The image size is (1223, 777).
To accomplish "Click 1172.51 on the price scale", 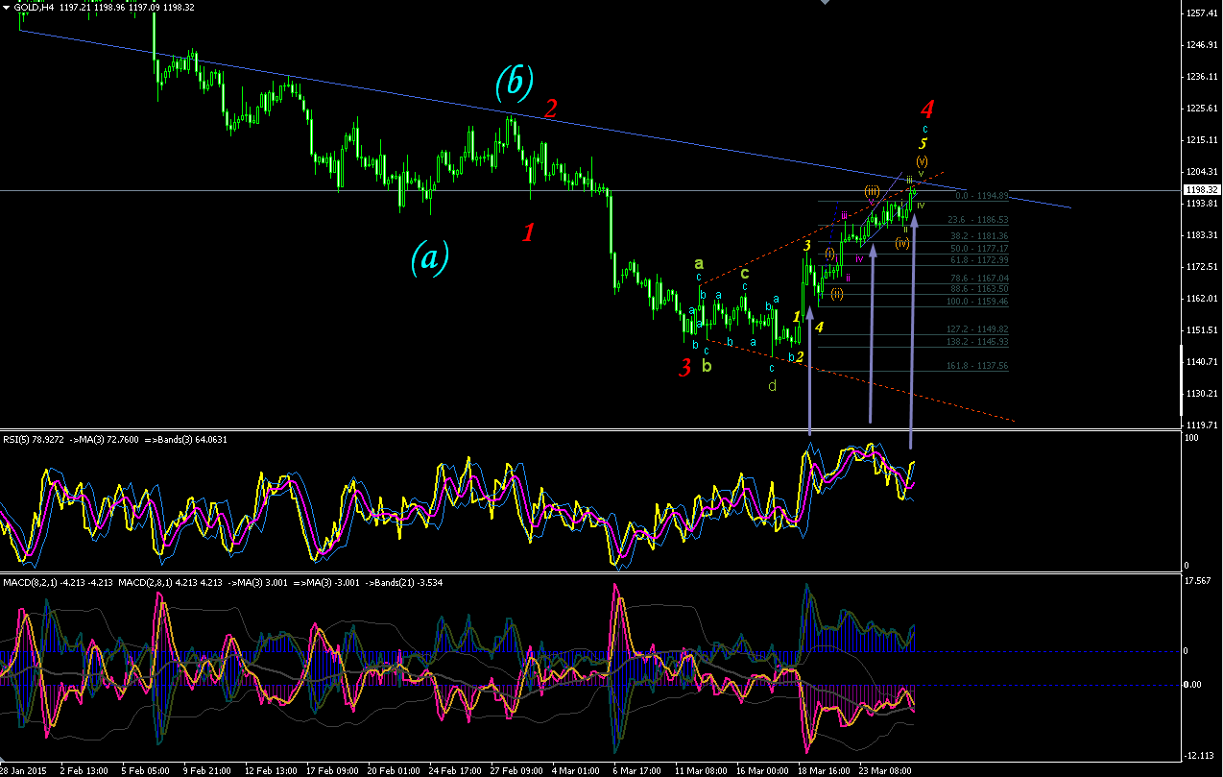I will [x=1201, y=267].
